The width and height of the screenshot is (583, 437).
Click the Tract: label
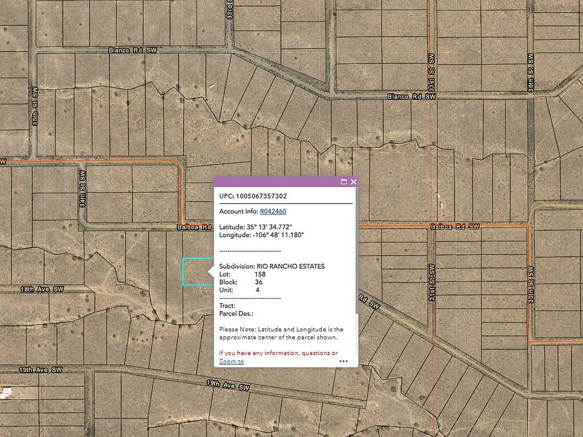click(227, 306)
